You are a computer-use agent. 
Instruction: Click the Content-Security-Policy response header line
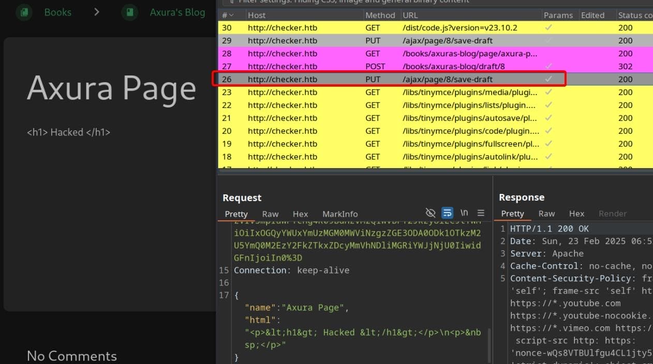click(581, 278)
